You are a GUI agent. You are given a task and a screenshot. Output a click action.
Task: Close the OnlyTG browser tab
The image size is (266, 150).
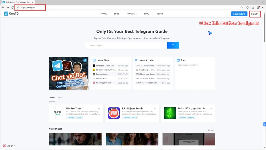pos(32,2)
